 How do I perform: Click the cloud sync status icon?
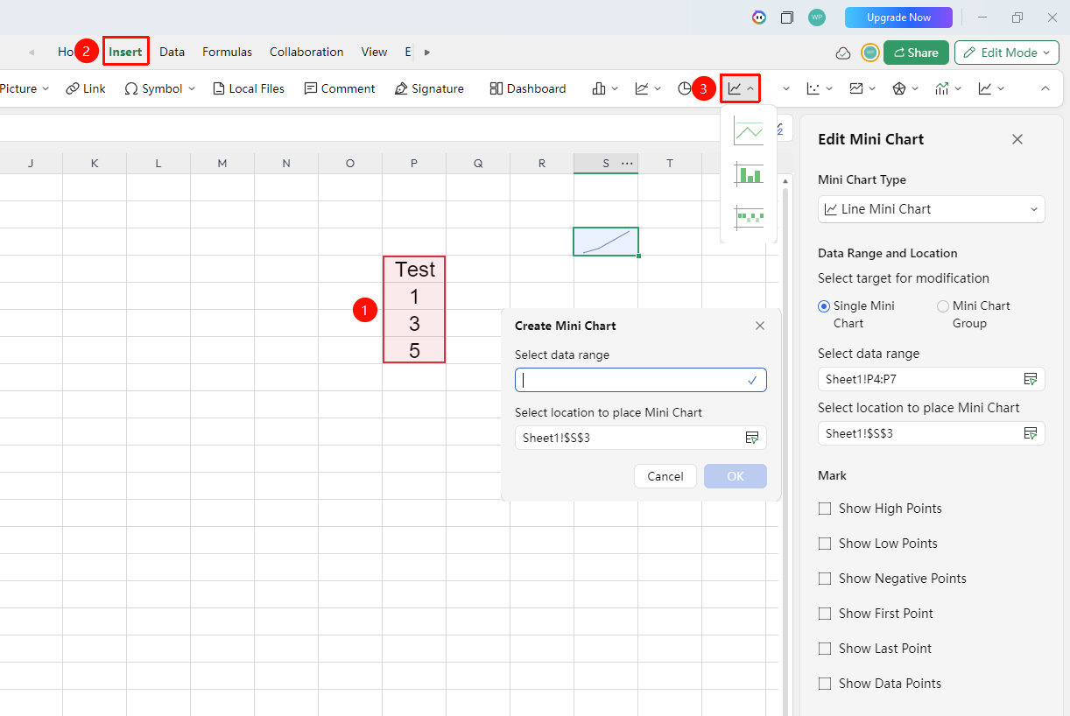coord(843,53)
